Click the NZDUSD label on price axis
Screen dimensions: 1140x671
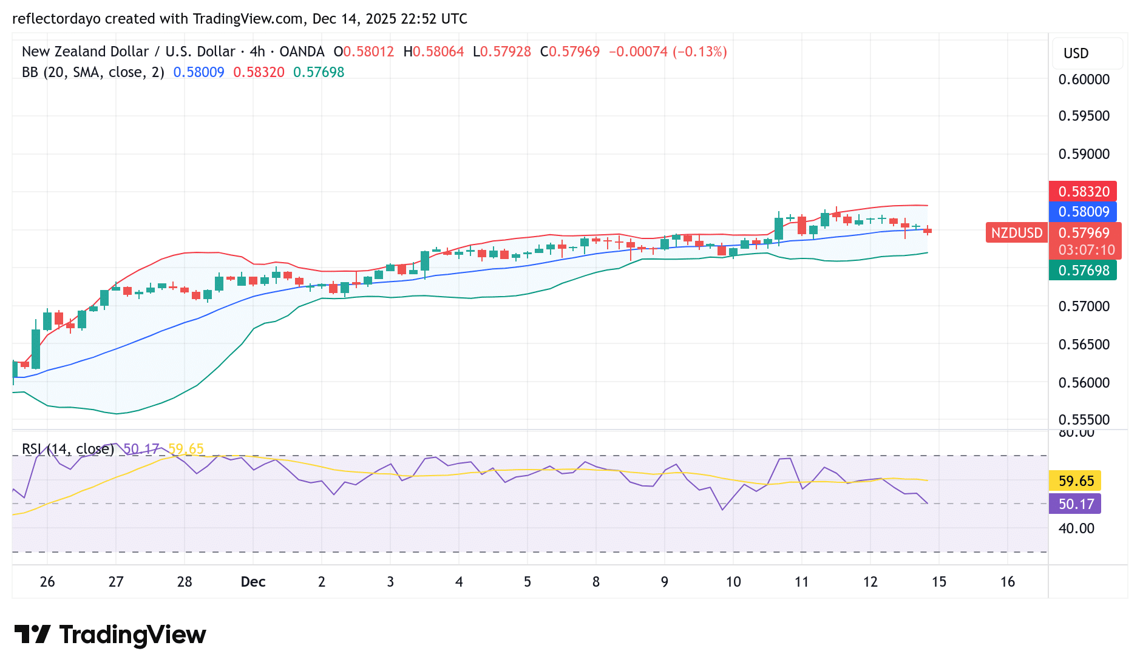click(x=1016, y=233)
